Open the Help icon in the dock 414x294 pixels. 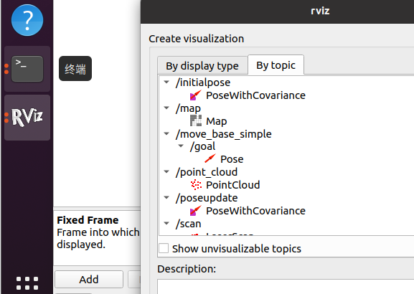point(27,20)
